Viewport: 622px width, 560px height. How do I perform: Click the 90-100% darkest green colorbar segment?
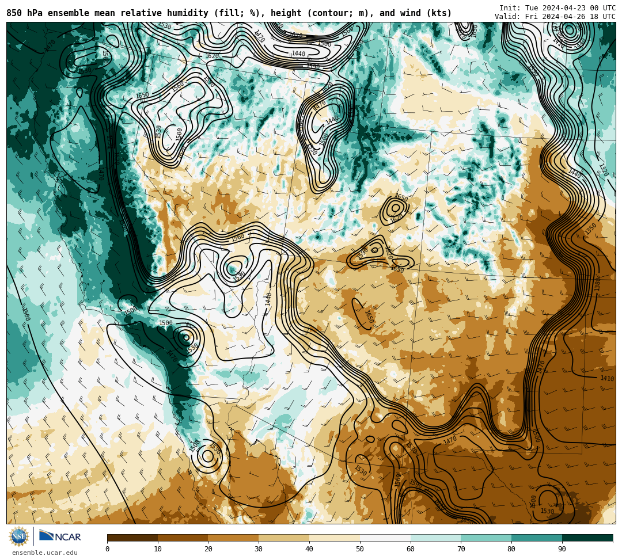coord(587,538)
